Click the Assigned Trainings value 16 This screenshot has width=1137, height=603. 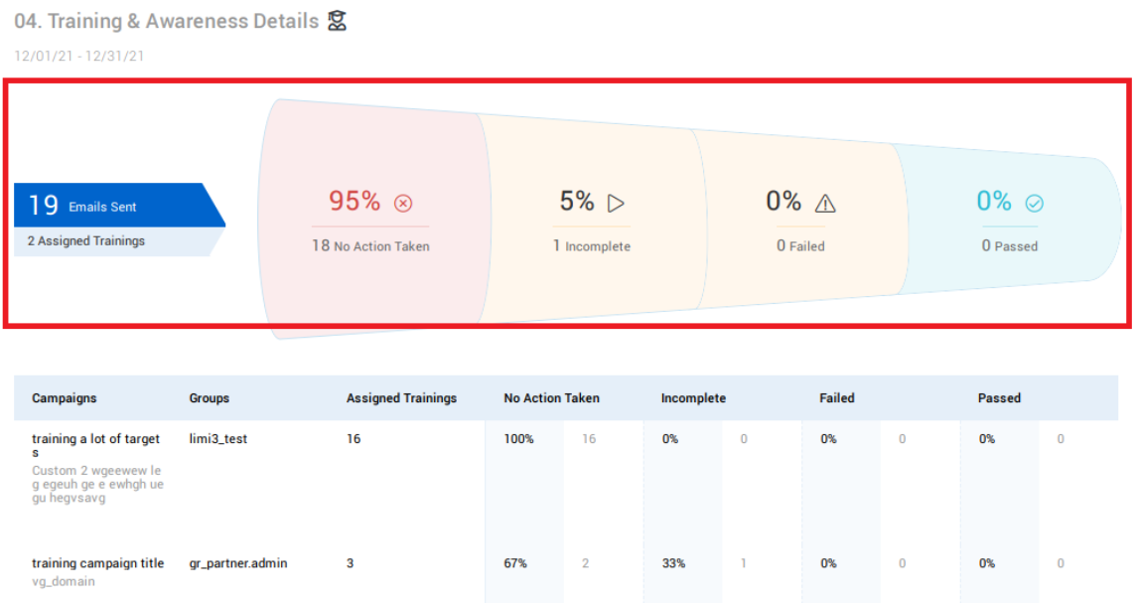(354, 439)
